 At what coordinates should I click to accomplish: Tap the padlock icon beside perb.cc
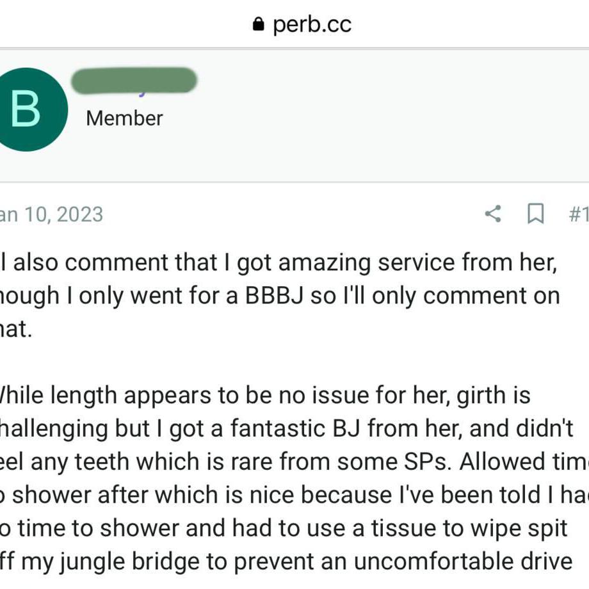(258, 24)
